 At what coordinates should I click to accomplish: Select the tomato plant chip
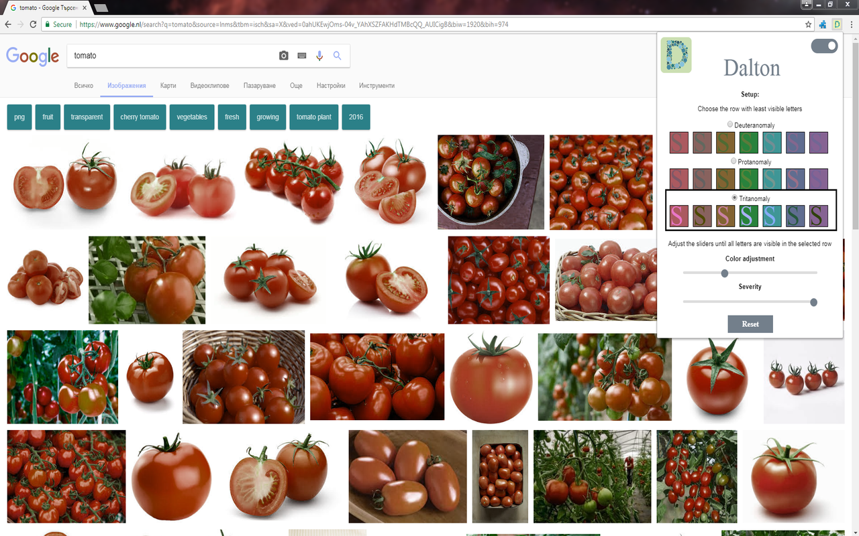pyautogui.click(x=314, y=117)
